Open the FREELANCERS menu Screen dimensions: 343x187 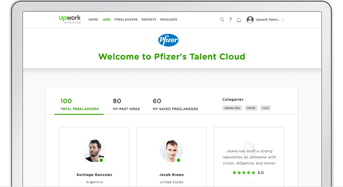click(126, 20)
